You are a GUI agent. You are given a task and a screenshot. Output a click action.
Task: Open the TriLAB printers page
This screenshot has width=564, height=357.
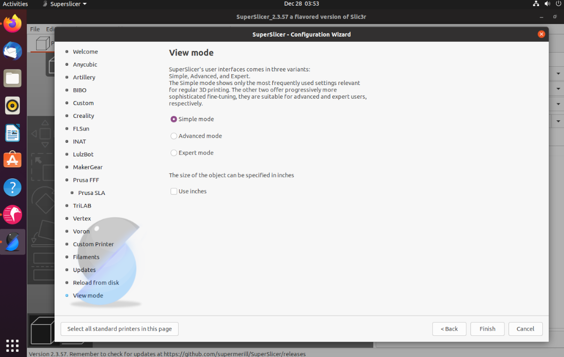(82, 206)
